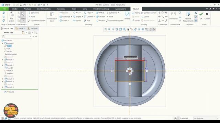This screenshot has width=220, height=123.
Task: Select the RIGHT datum plane in the tree
Action: pos(9,46)
